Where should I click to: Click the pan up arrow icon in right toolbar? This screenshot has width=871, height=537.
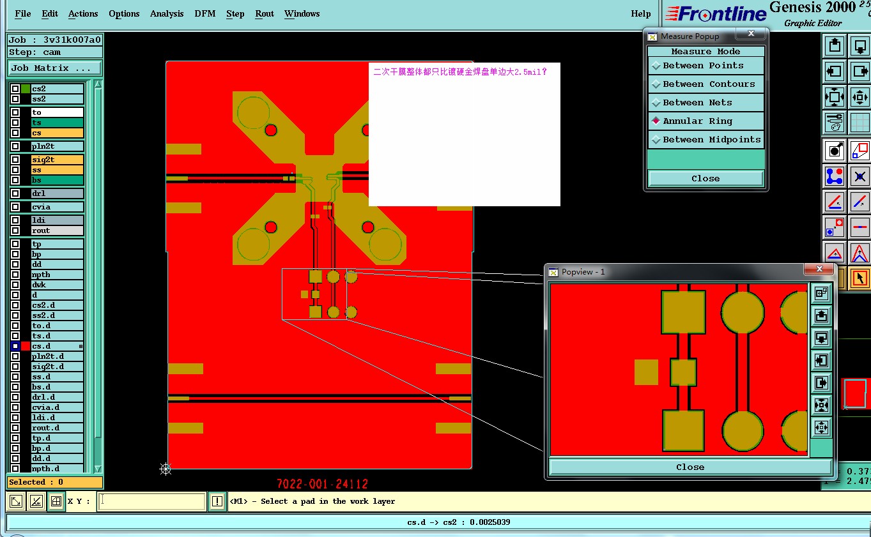point(835,45)
